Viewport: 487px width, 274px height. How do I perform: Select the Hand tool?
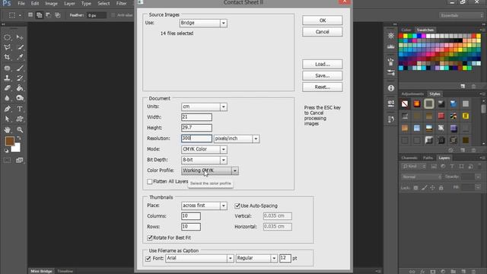[7, 129]
